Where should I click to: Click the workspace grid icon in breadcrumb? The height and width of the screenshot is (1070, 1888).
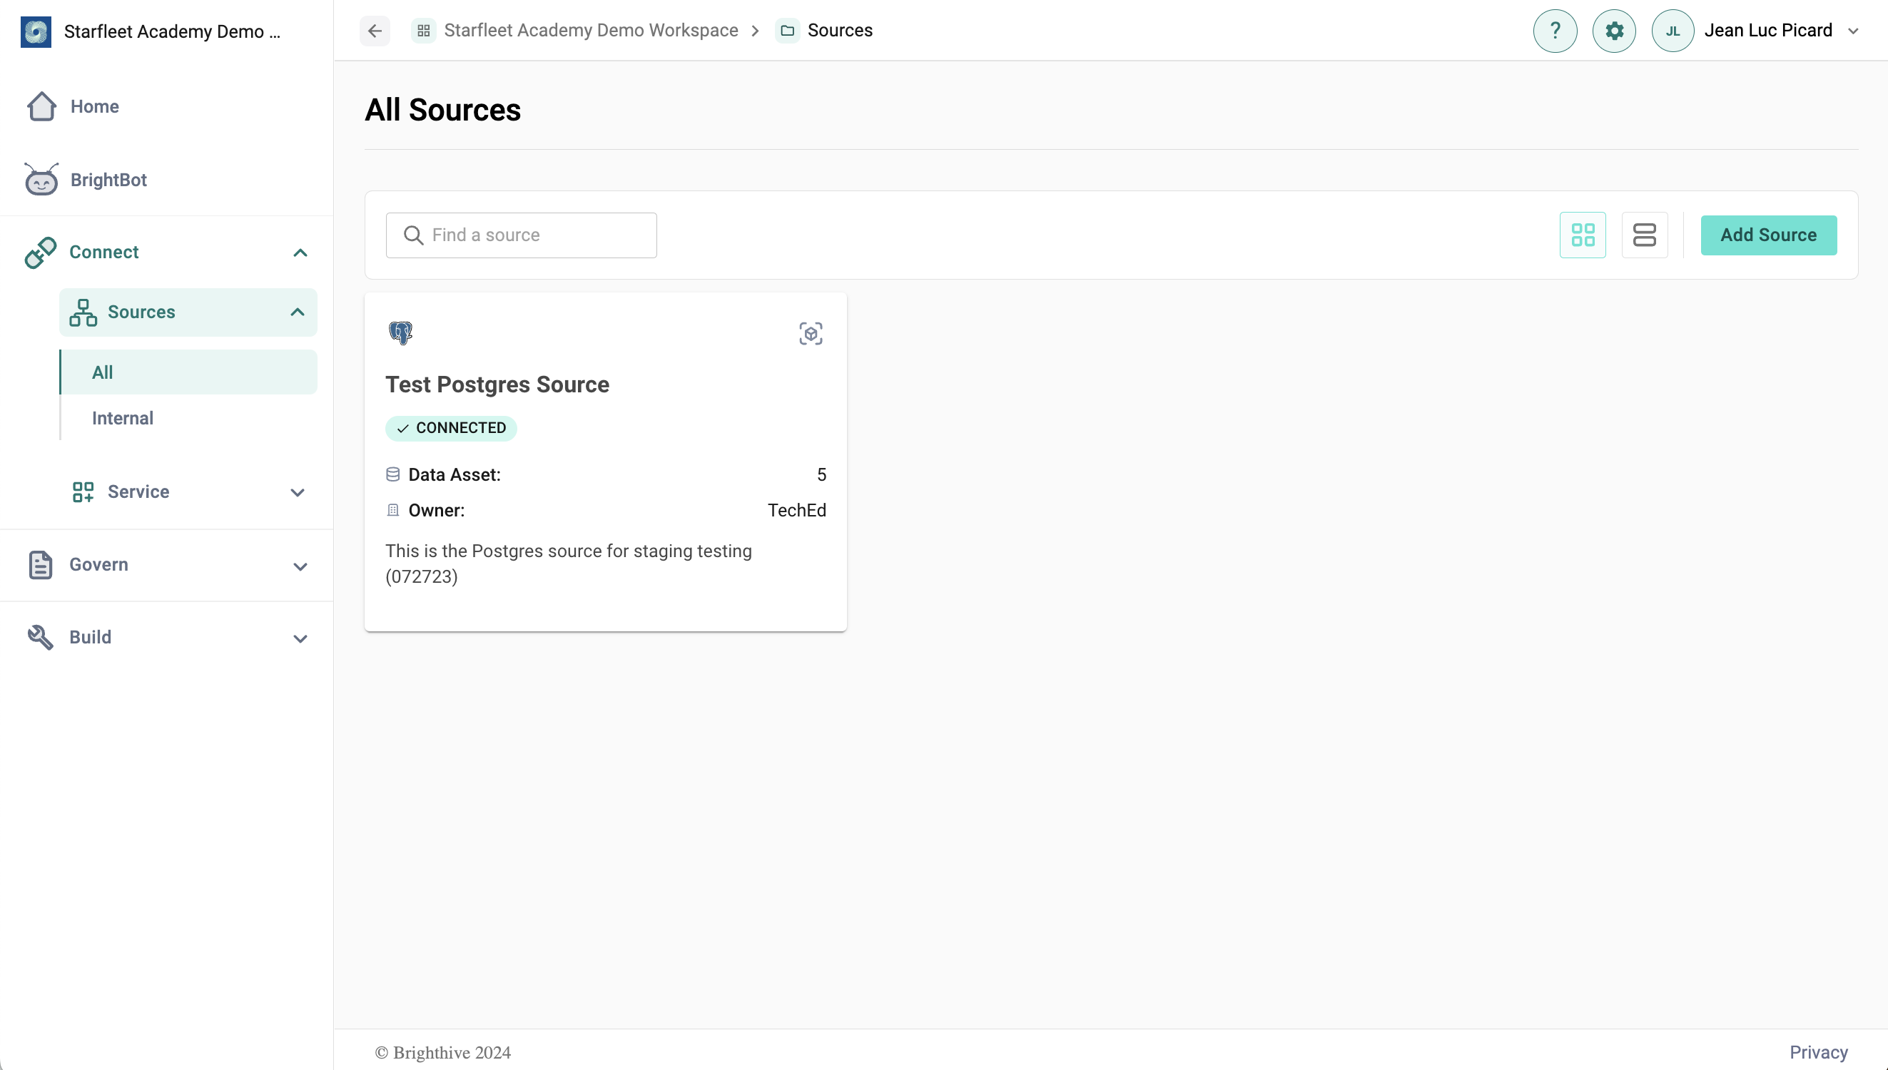pos(424,31)
